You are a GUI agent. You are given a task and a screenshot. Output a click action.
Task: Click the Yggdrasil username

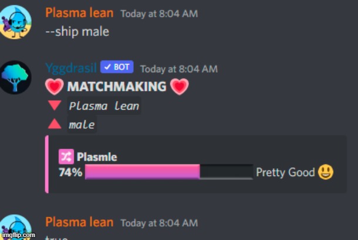pyautogui.click(x=71, y=68)
